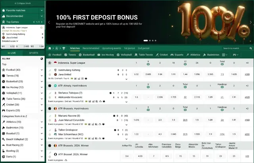The image size is (254, 163).
Task: Select Cricket in the sports bar
Action: 162,55
